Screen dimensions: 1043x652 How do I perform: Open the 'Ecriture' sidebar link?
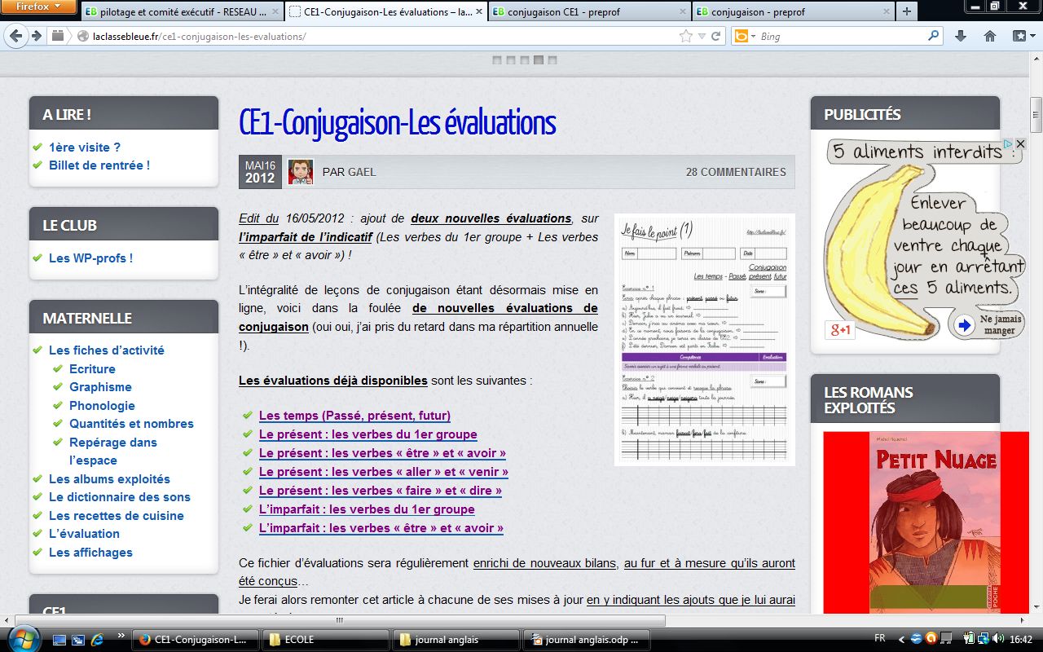pos(92,369)
